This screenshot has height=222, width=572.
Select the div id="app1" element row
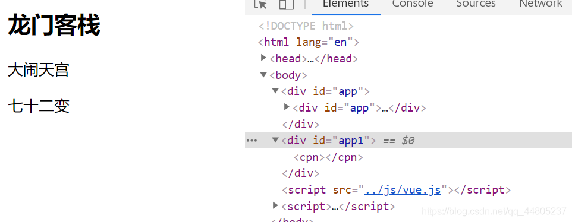[x=408, y=141]
